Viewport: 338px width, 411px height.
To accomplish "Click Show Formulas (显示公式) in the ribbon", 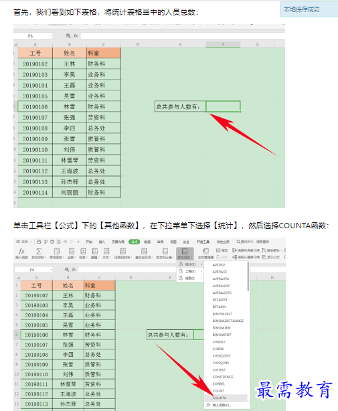I will (x=270, y=257).
